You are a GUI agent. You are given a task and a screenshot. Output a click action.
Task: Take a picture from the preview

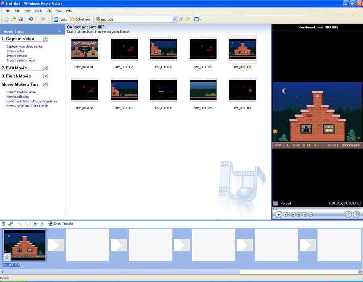pos(357,214)
